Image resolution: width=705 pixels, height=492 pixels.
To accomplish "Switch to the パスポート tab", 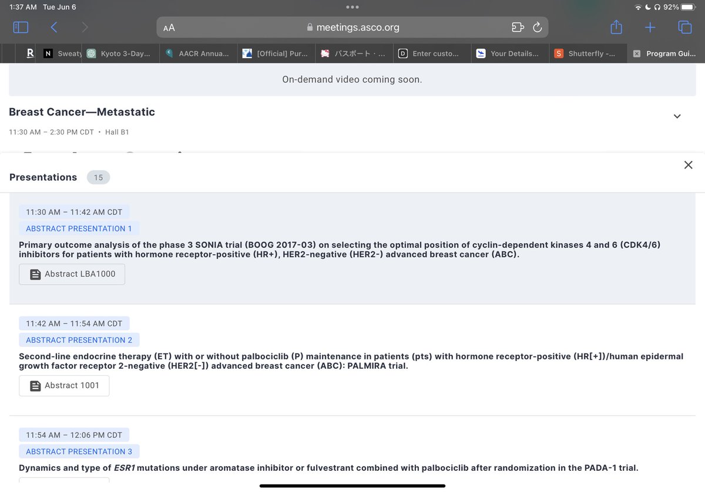I will 354,53.
